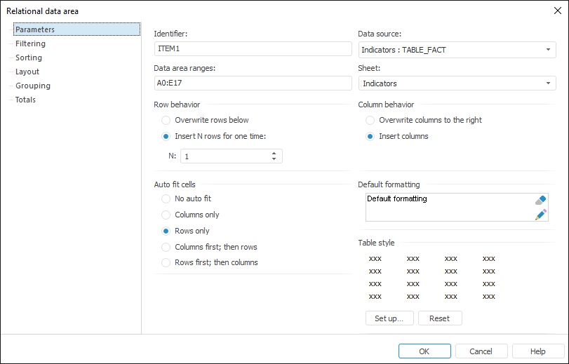
Task: Click the Identifier text field
Action: 253,49
